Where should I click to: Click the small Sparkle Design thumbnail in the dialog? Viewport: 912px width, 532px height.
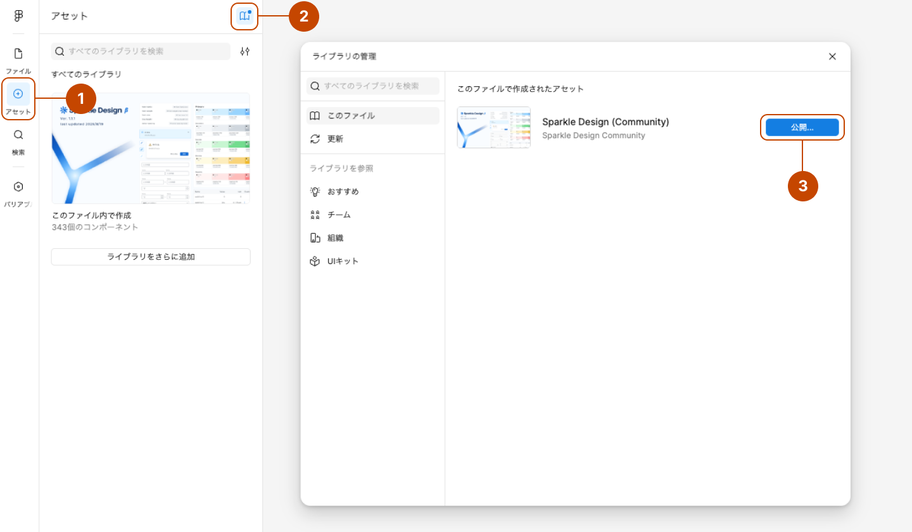pos(494,127)
